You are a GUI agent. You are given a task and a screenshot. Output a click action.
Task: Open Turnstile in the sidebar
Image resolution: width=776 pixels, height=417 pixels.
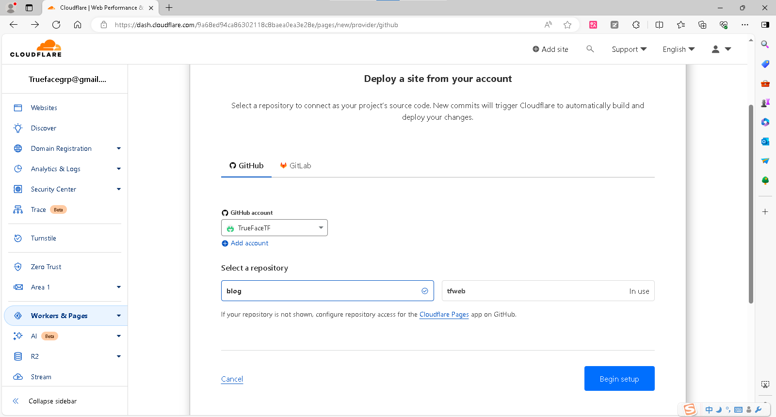pyautogui.click(x=43, y=238)
